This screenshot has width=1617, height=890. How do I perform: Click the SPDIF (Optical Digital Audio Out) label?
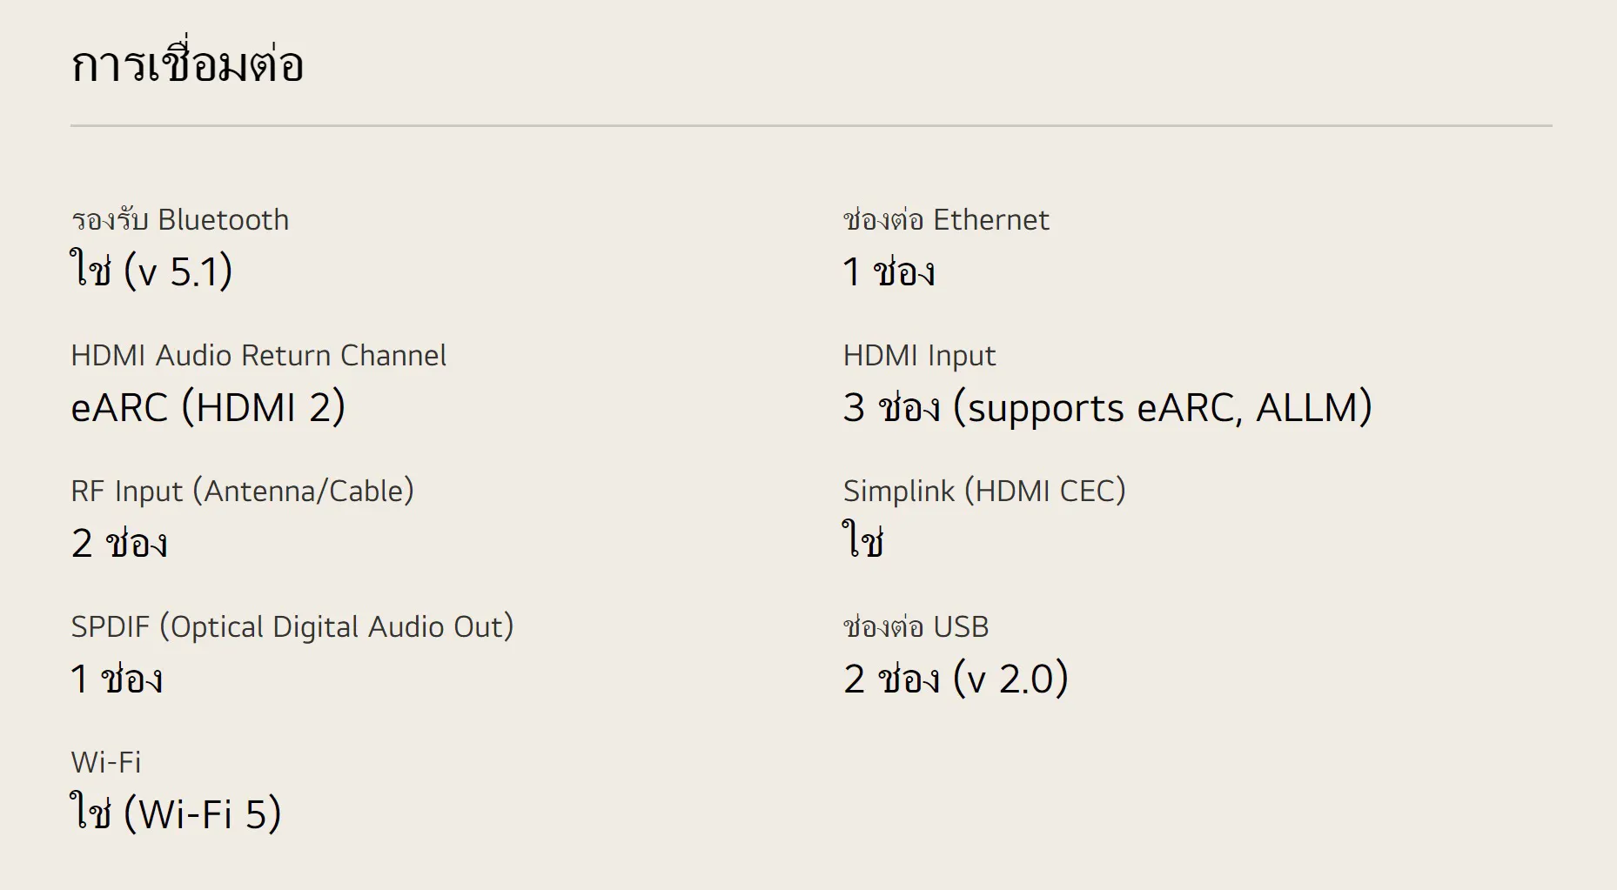[x=292, y=627]
